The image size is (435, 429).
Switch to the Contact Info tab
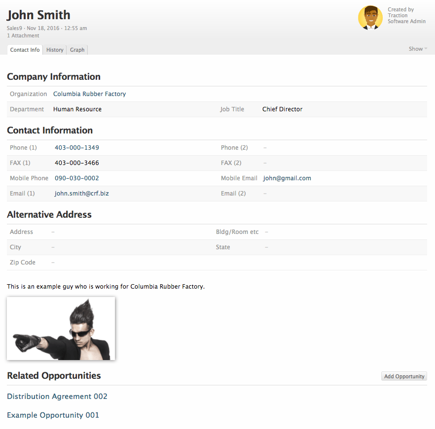coord(25,50)
